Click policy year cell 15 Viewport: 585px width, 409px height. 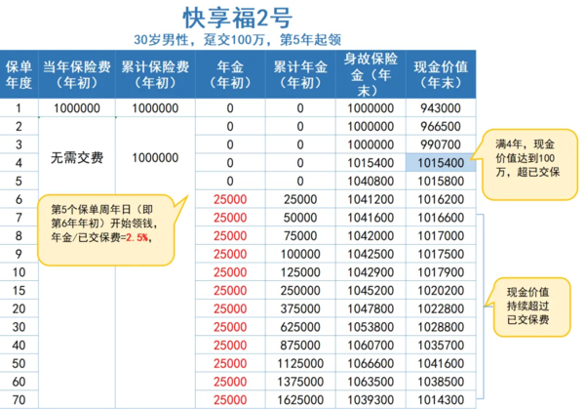(19, 291)
